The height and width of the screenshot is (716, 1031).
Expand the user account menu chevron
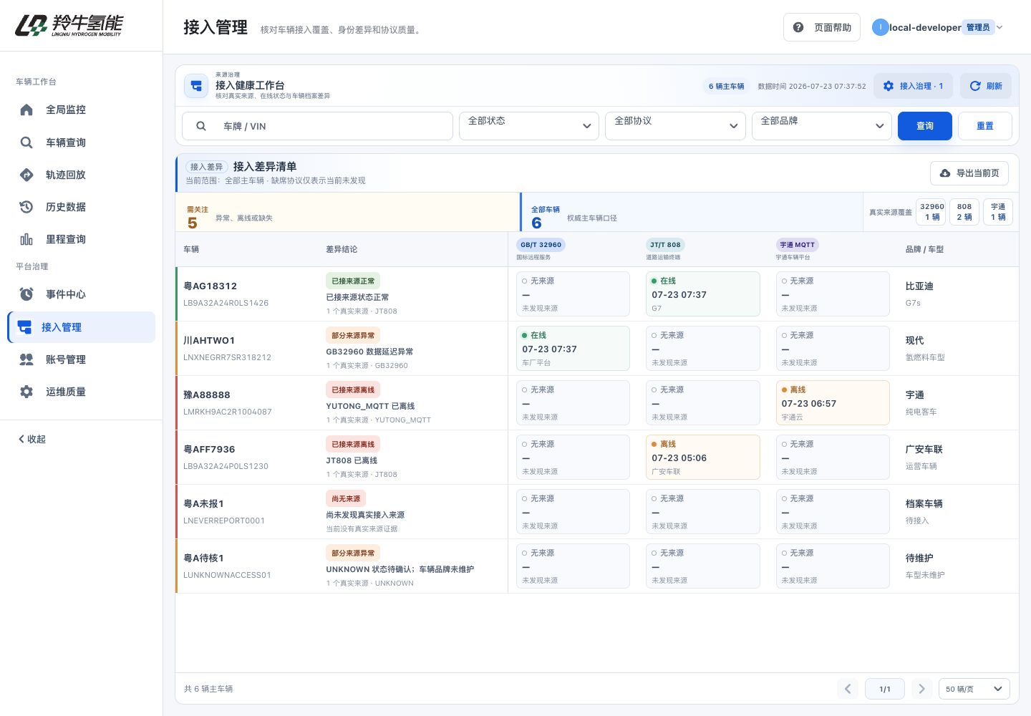1000,27
